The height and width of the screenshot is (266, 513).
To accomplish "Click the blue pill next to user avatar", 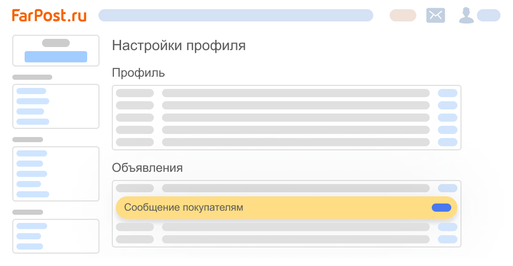I will [x=488, y=15].
